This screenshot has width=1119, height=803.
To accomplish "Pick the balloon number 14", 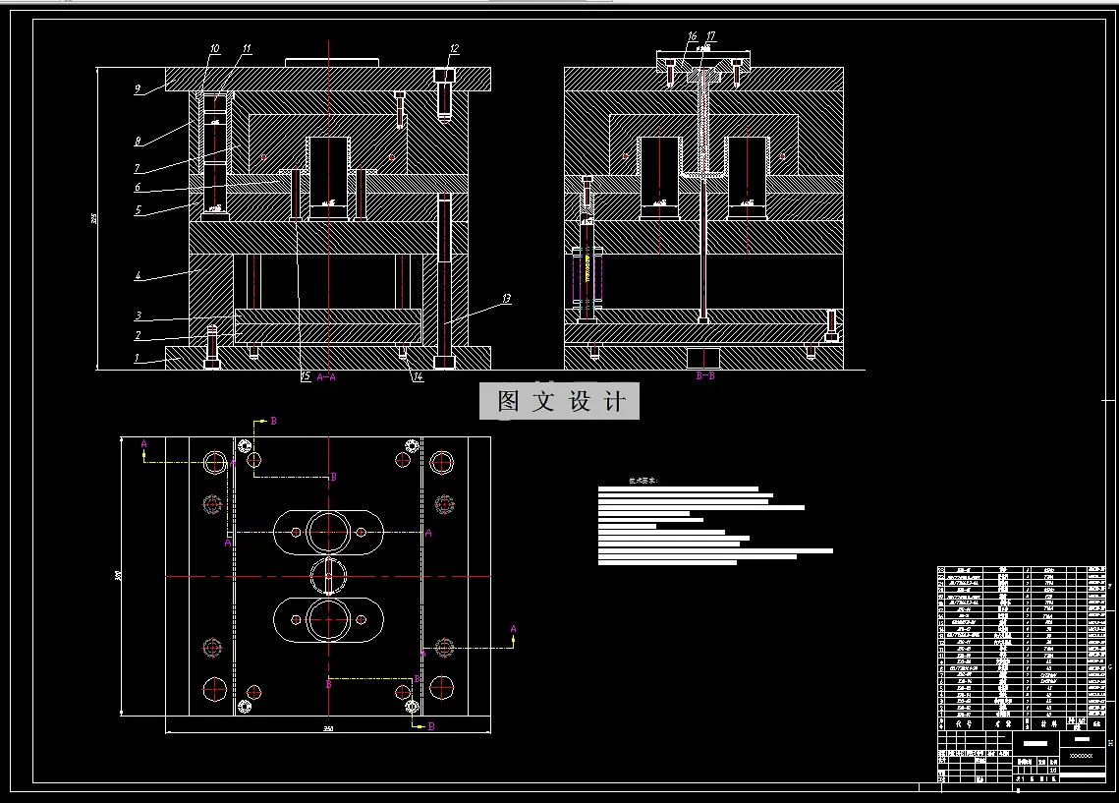I will tap(418, 376).
